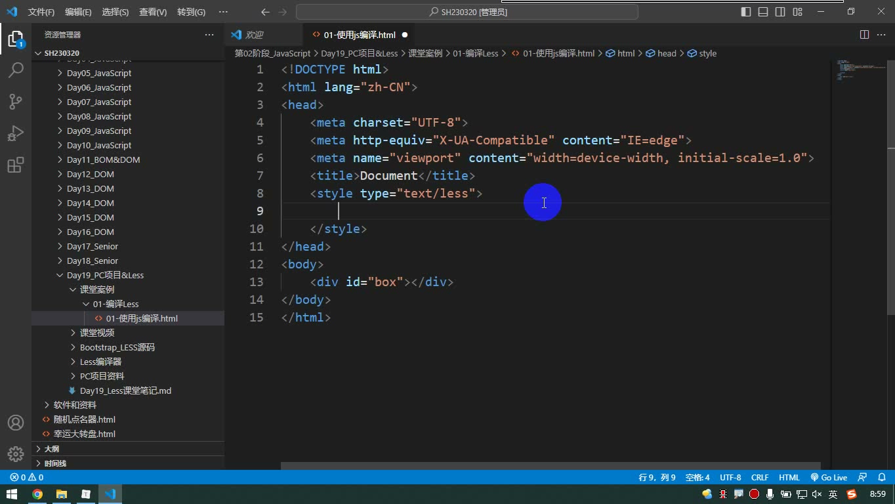The width and height of the screenshot is (895, 504).
Task: Open the 文件(F) menu
Action: coord(41,12)
